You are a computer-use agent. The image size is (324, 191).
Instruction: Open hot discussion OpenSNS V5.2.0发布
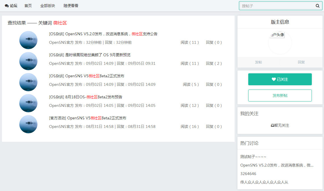(277, 165)
